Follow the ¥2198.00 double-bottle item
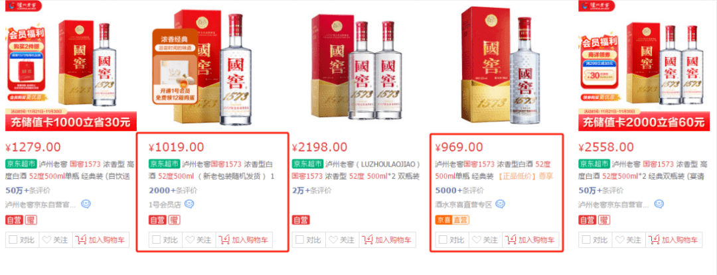The width and height of the screenshot is (717, 275). coord(342,240)
